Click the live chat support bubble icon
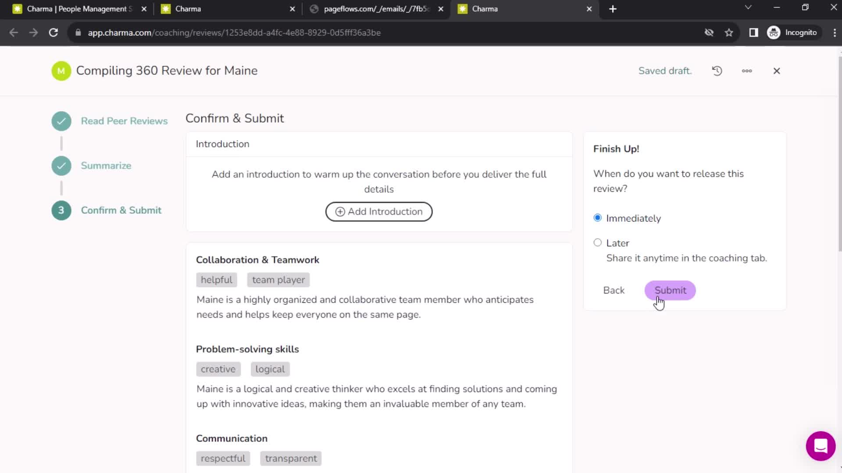Screen dimensions: 842x473 coord(821,445)
